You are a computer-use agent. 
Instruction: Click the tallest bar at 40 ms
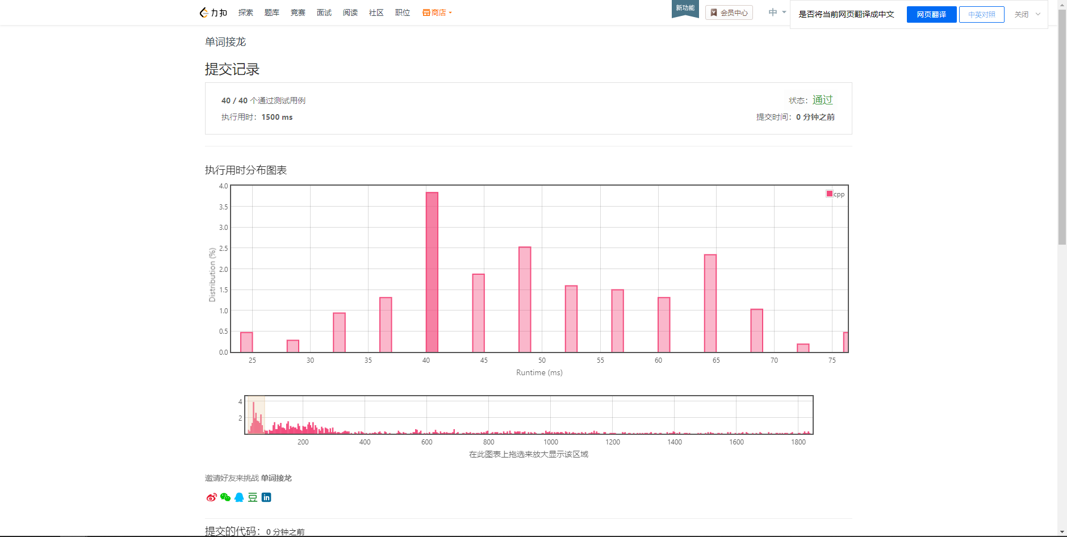432,272
